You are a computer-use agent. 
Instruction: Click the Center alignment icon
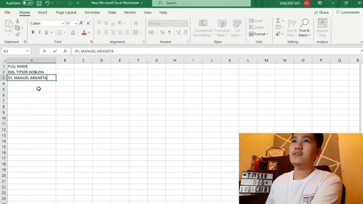point(106,32)
